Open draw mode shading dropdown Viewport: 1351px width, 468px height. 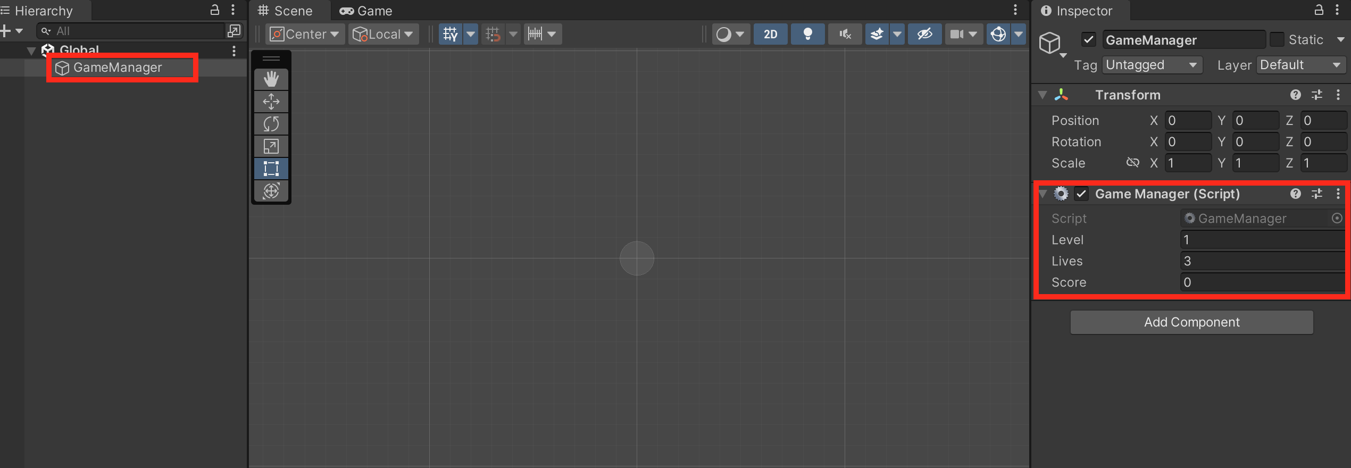pyautogui.click(x=731, y=34)
